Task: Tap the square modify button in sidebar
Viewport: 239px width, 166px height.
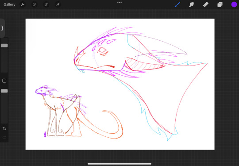Action: click(x=4, y=81)
